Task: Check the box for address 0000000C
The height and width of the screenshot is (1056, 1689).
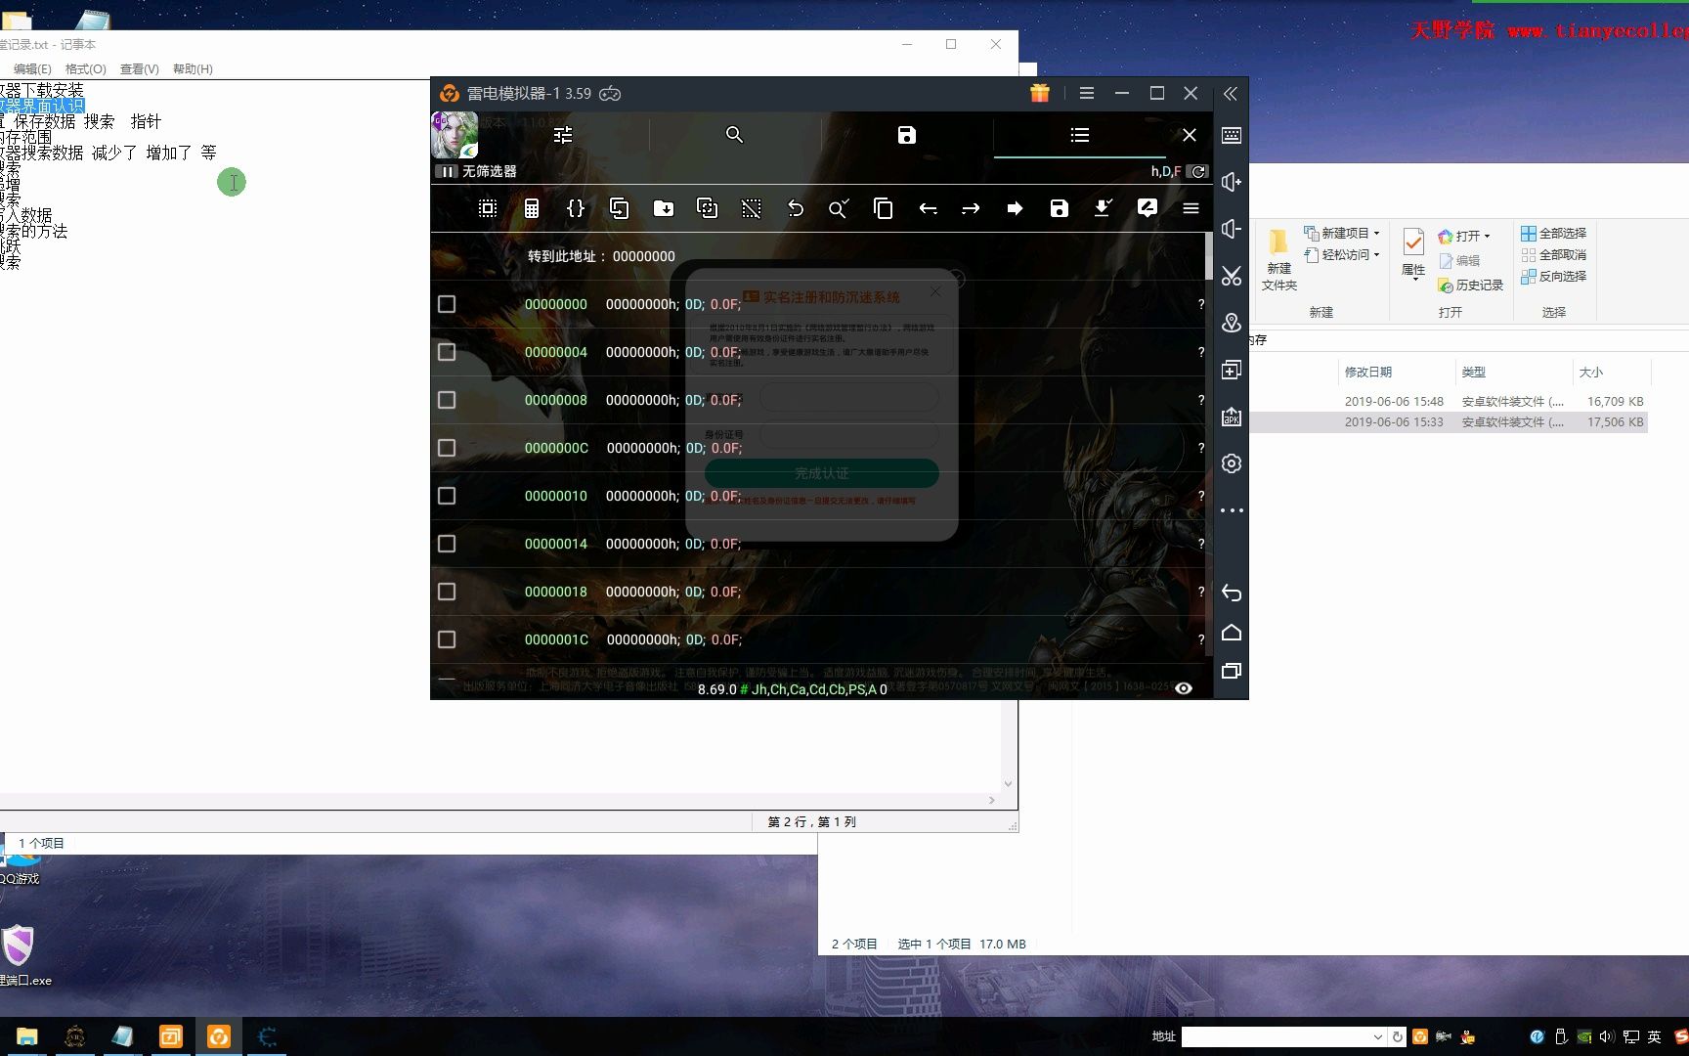Action: 447,448
